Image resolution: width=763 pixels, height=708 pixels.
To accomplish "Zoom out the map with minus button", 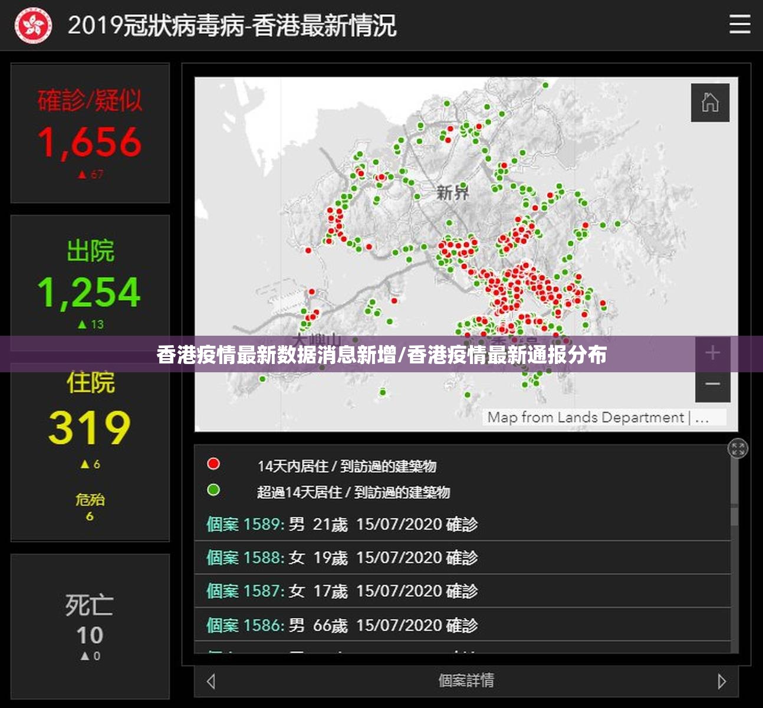I will pyautogui.click(x=712, y=384).
